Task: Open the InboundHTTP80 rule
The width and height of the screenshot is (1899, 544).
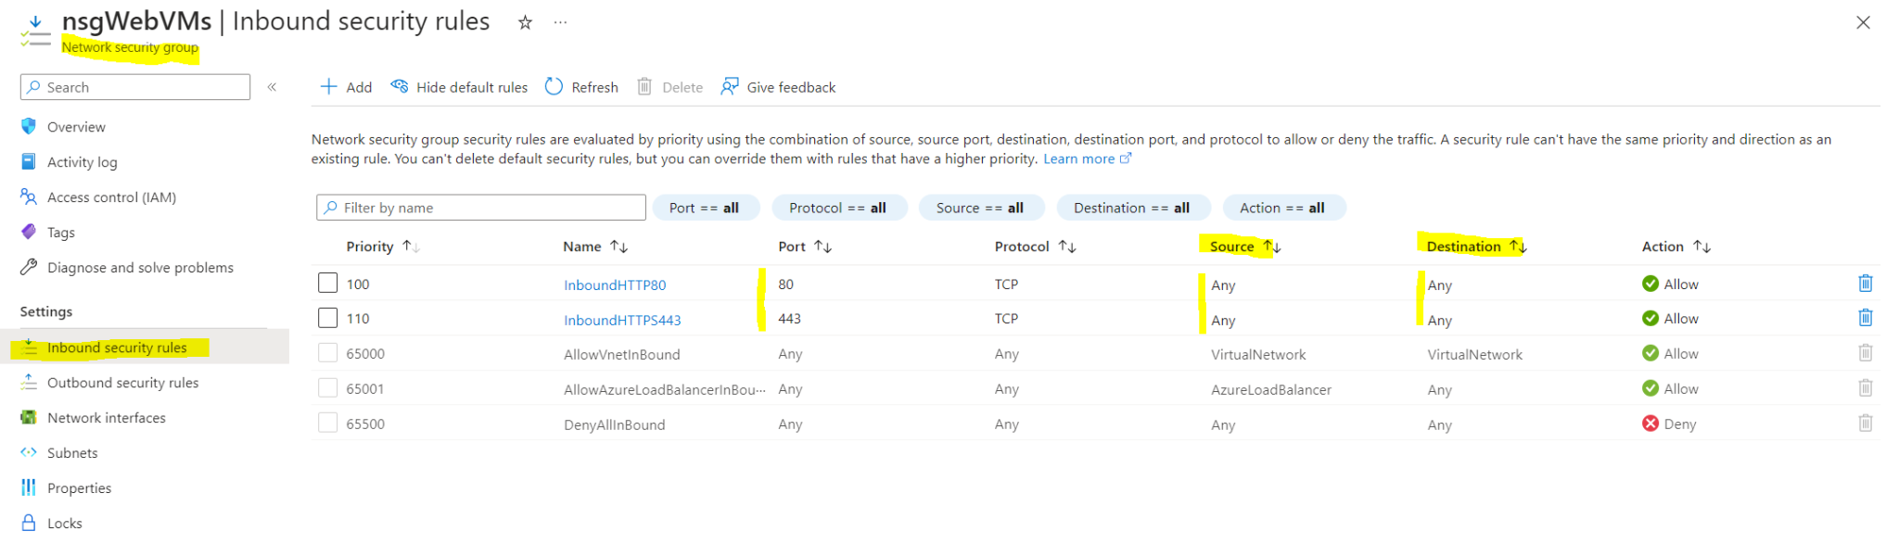Action: pyautogui.click(x=615, y=285)
